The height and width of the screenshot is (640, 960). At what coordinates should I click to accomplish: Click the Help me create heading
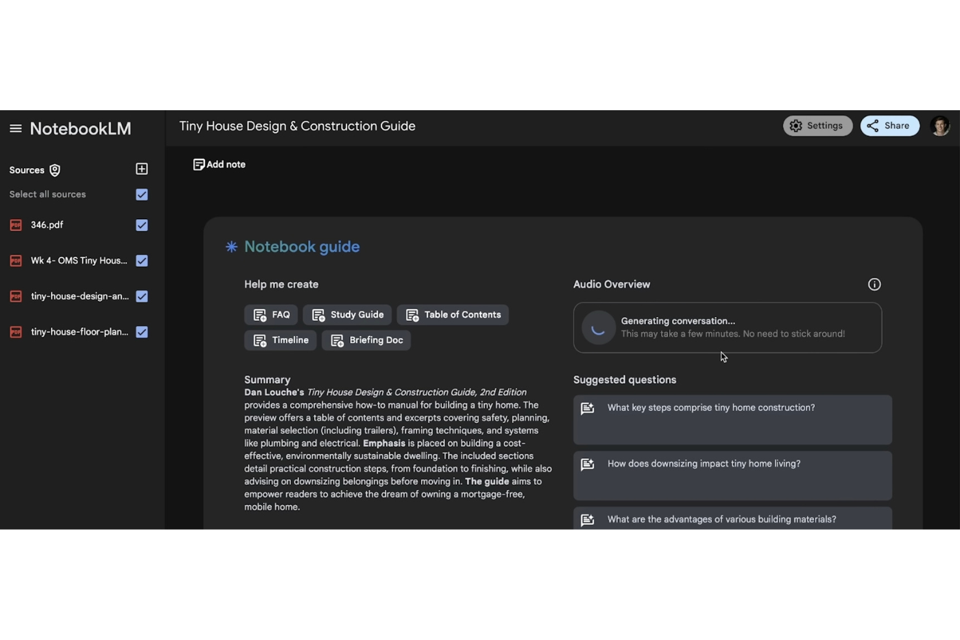[x=281, y=284]
